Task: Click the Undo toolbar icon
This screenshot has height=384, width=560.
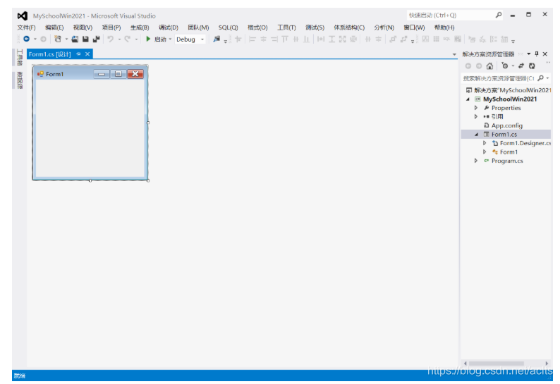Action: 111,39
